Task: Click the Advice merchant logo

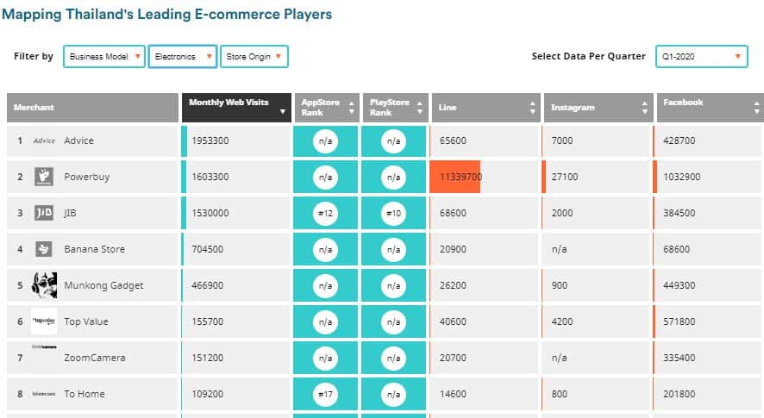Action: pos(44,140)
